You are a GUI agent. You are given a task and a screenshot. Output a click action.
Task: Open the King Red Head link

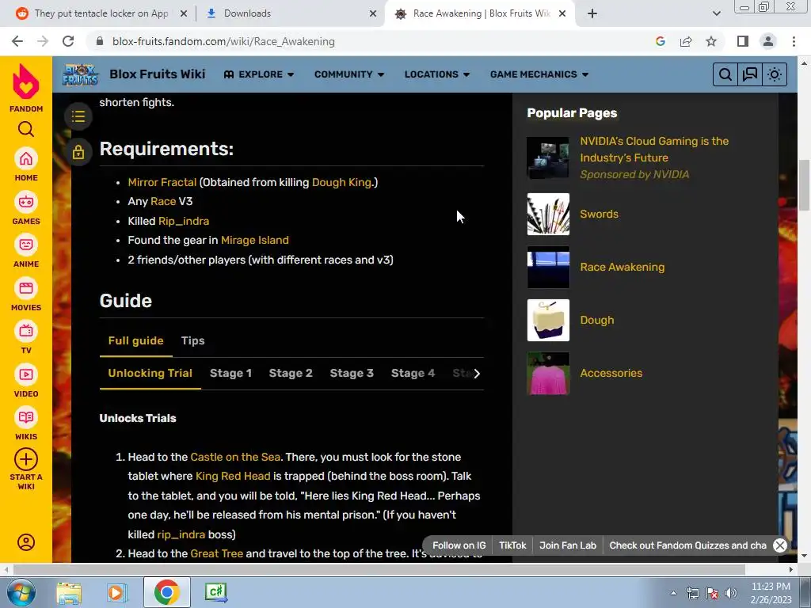pos(233,476)
